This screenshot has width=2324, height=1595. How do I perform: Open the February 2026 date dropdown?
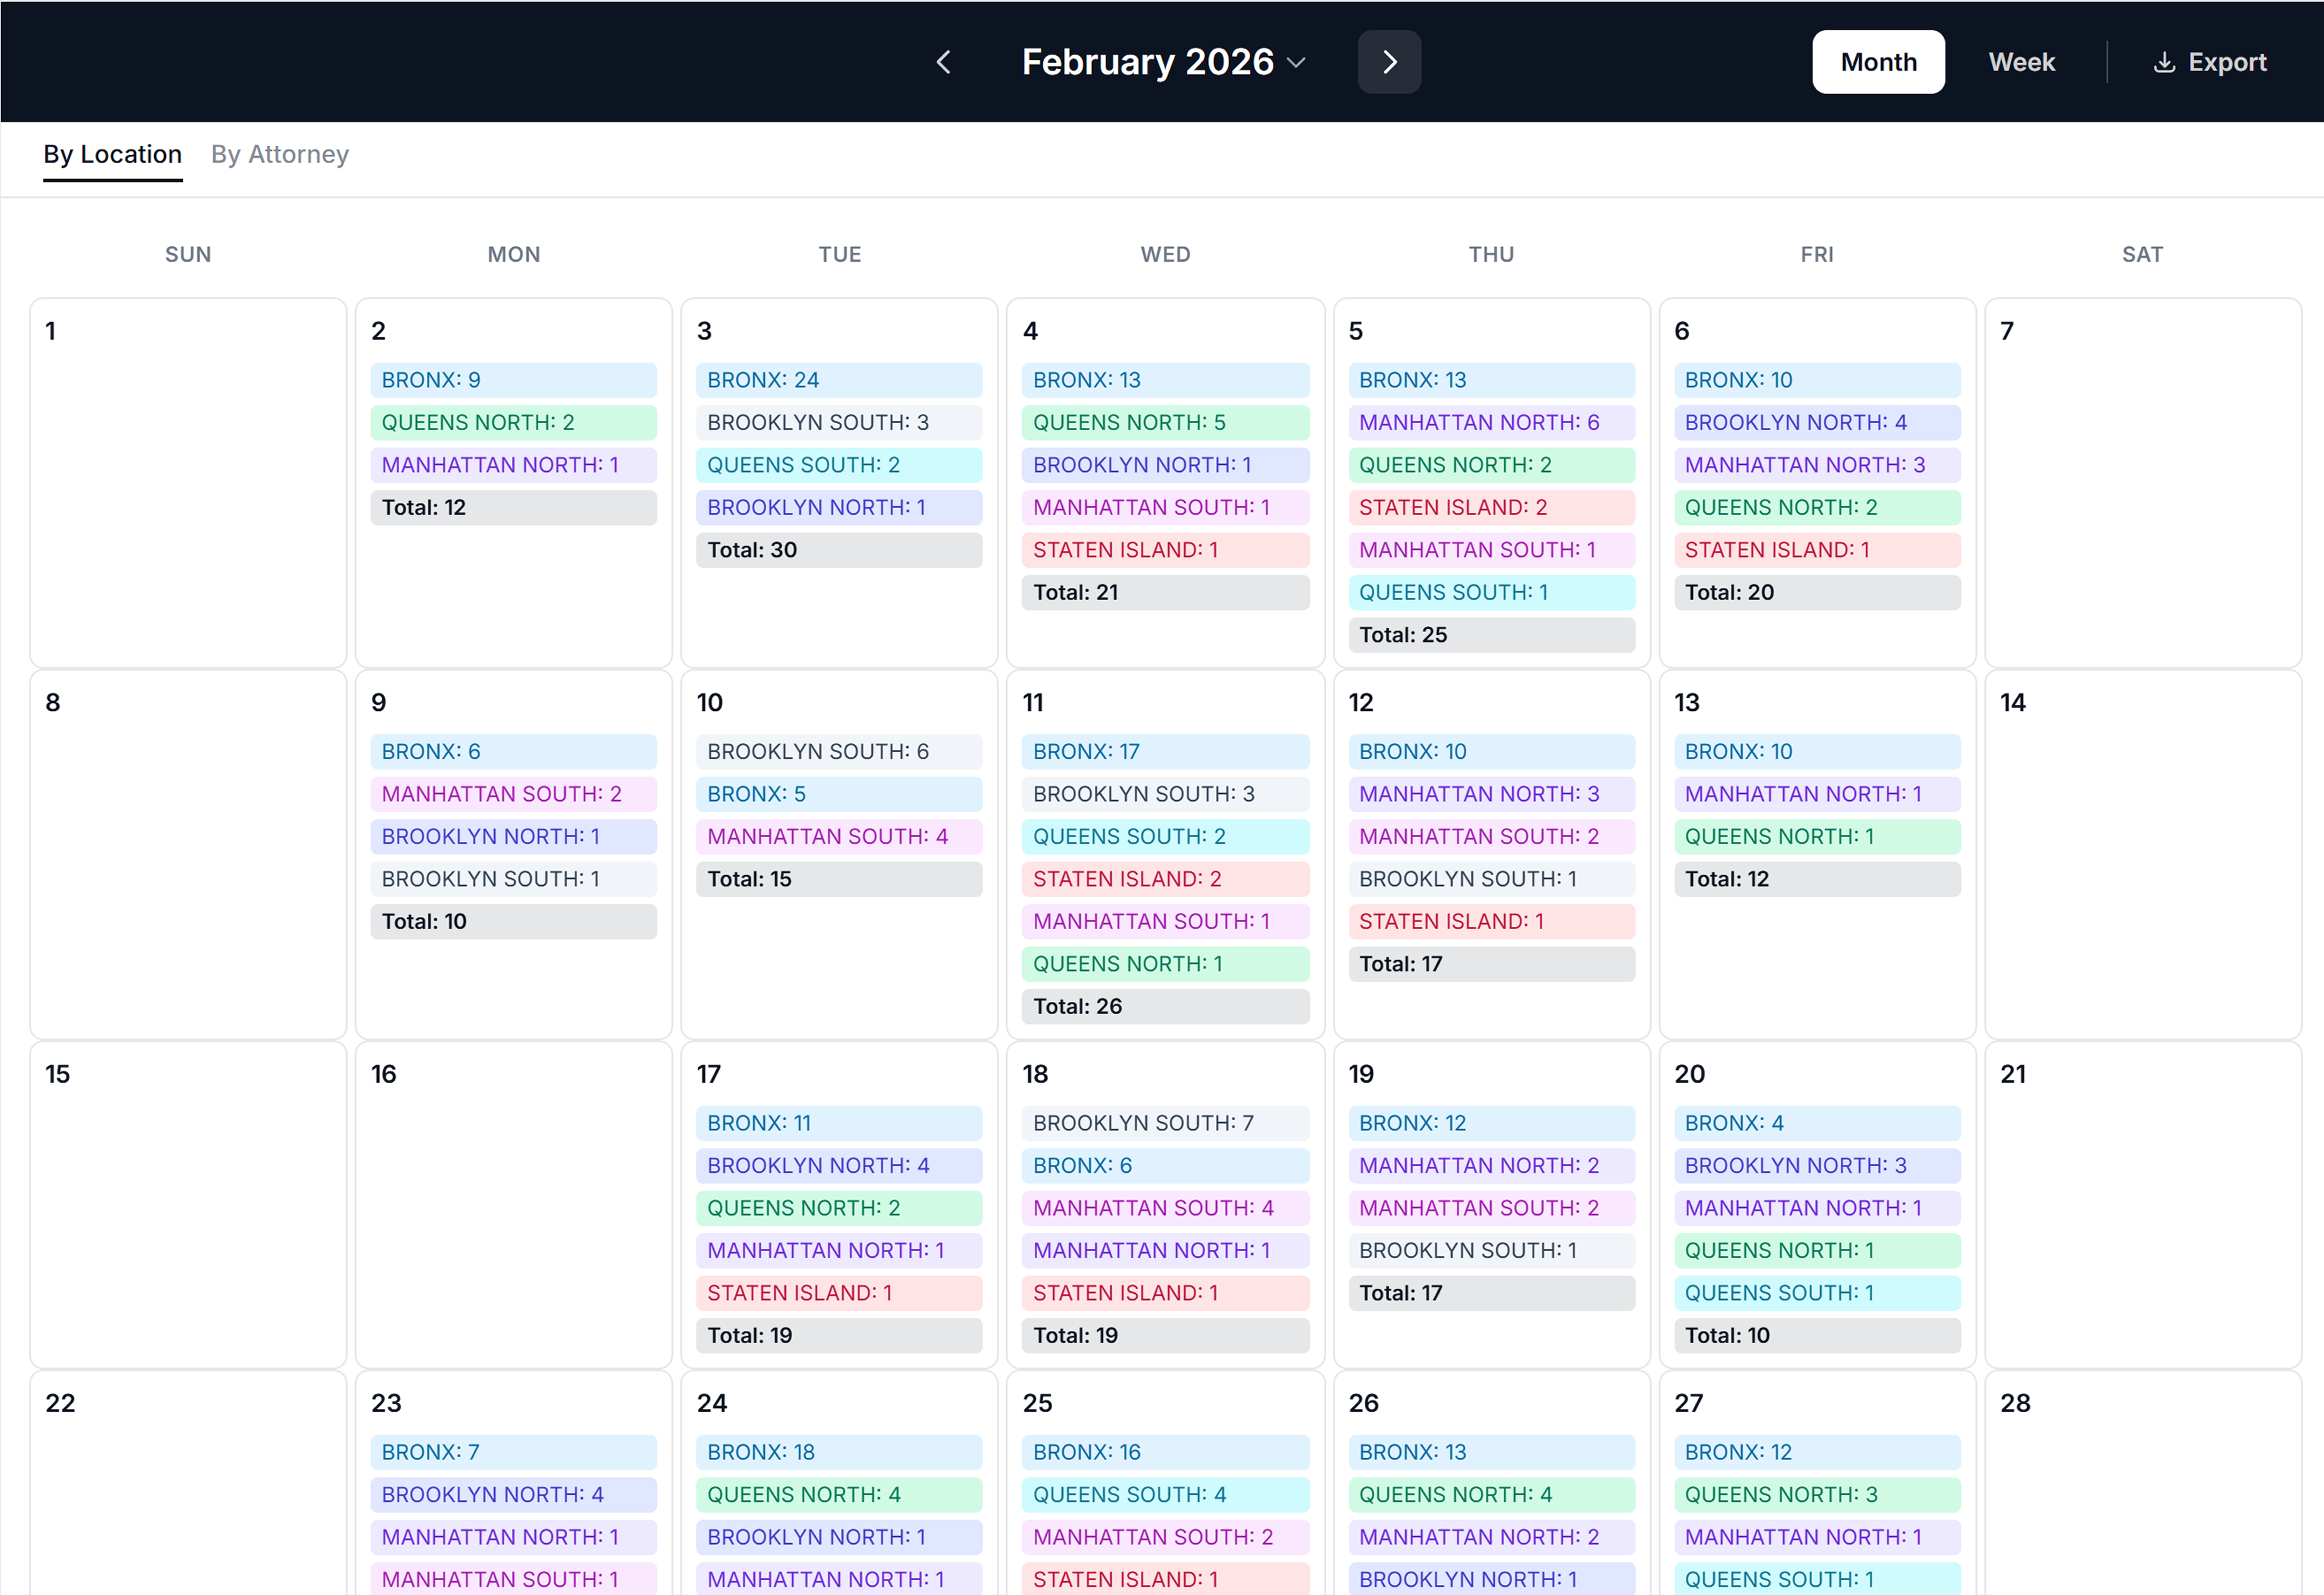pos(1296,62)
